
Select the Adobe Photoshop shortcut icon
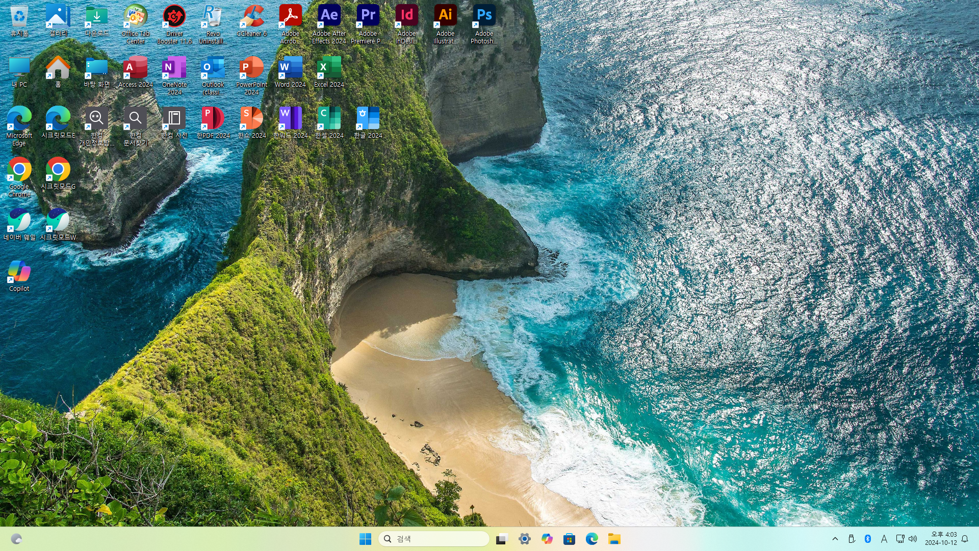click(x=484, y=16)
